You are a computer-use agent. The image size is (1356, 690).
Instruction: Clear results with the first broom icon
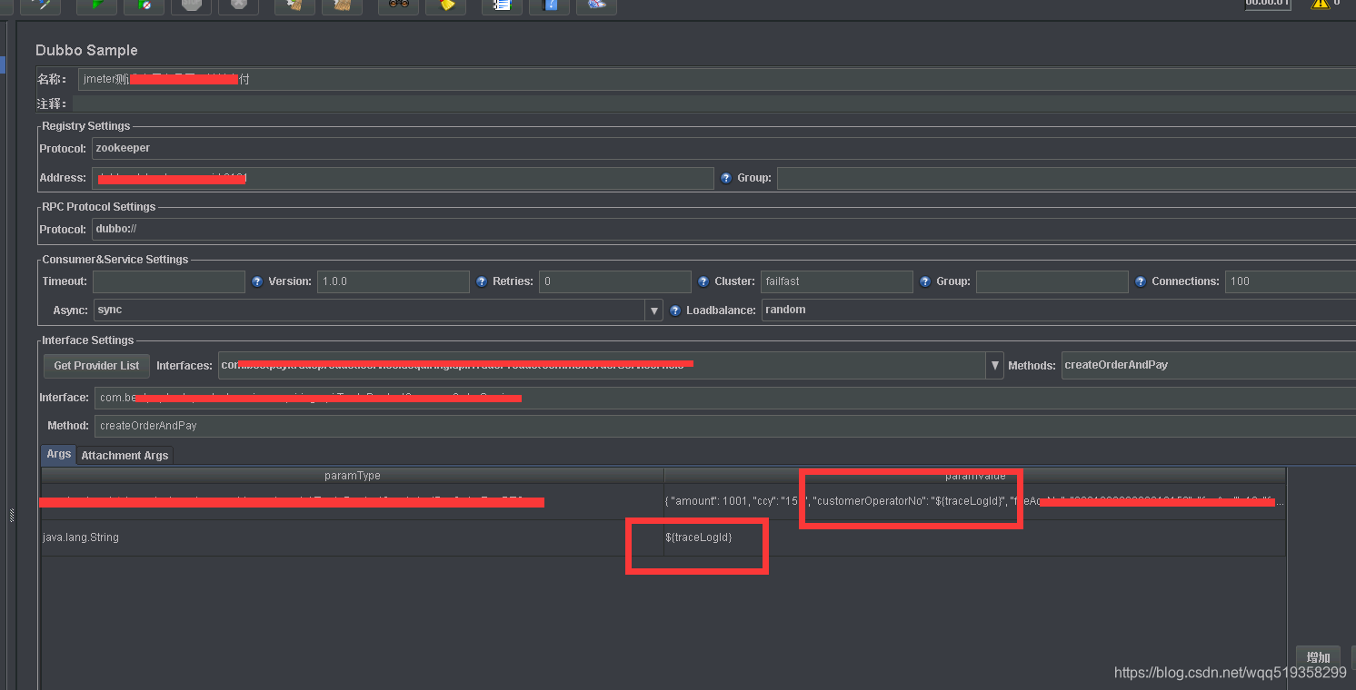[x=294, y=5]
